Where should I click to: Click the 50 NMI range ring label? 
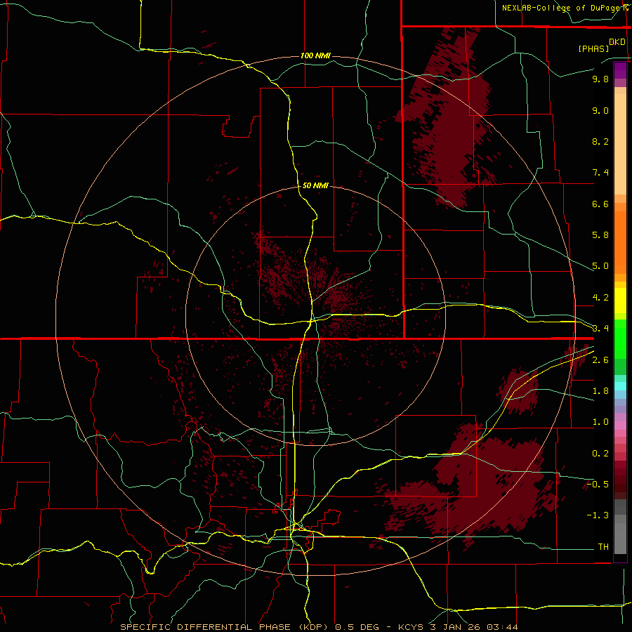click(315, 185)
